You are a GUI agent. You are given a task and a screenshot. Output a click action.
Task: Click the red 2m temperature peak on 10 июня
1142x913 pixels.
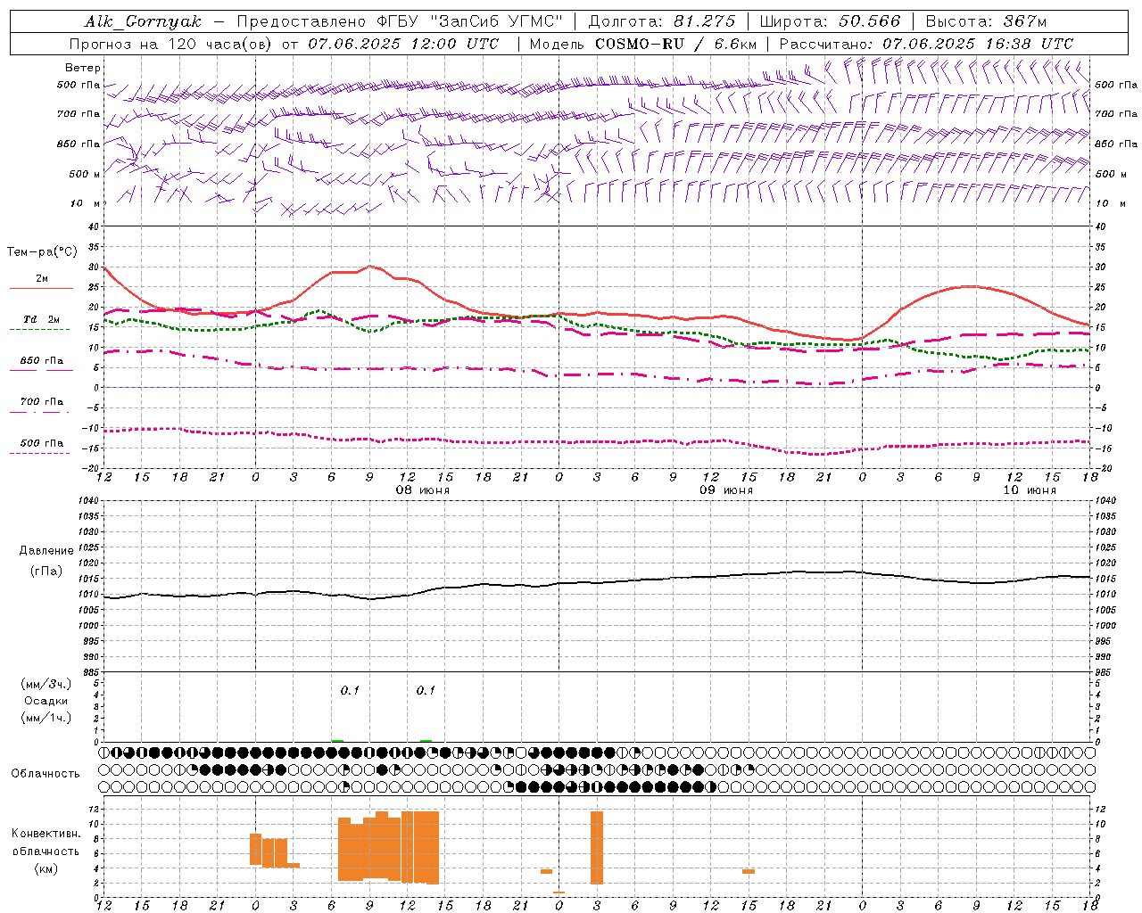[x=972, y=286]
